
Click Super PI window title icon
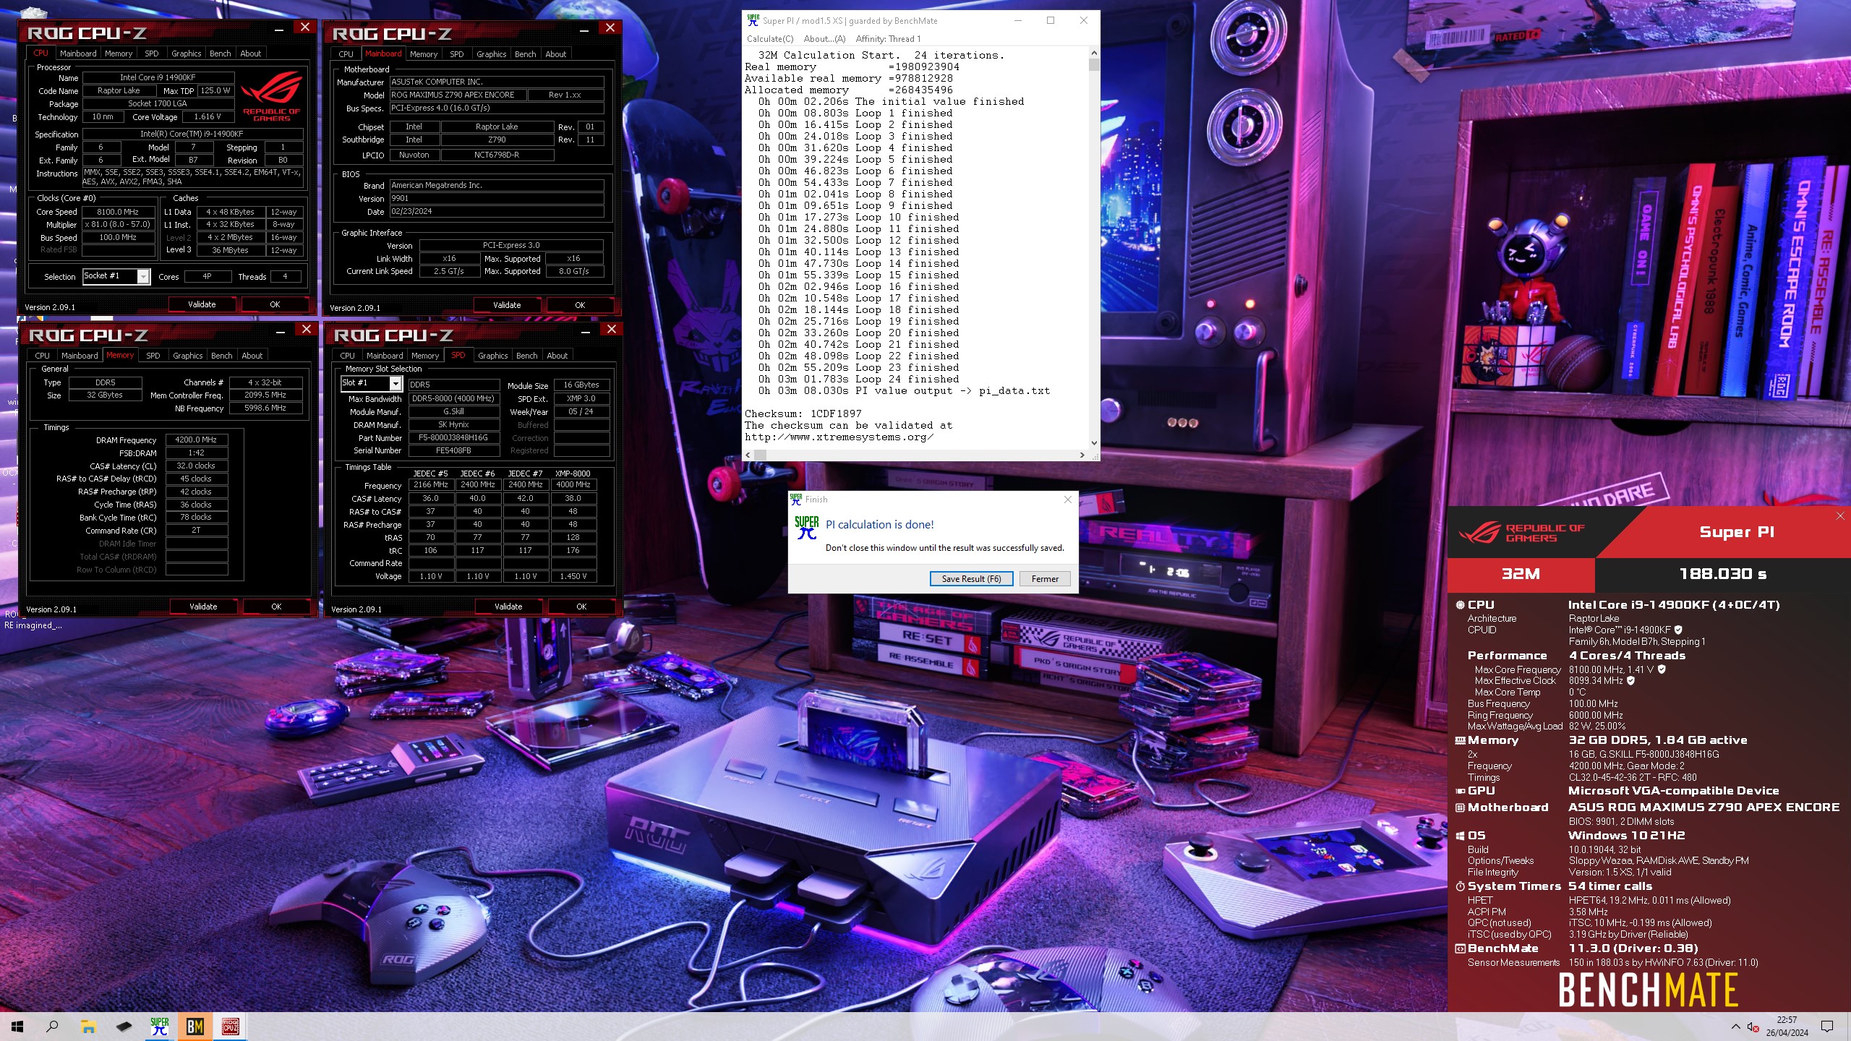(753, 20)
